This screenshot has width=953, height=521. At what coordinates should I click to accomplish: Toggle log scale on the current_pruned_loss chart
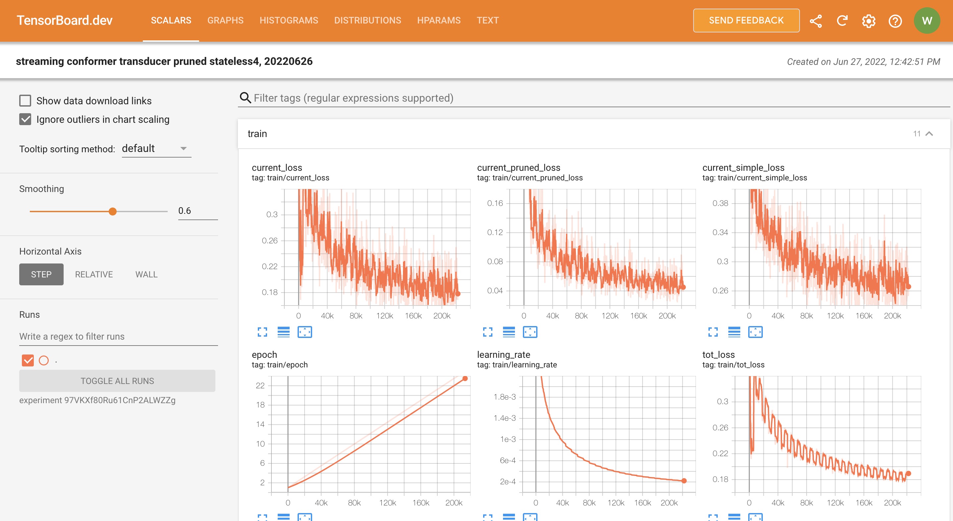pyautogui.click(x=509, y=332)
